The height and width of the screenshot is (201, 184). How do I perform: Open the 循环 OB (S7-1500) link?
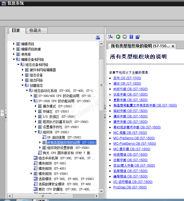pos(127,84)
